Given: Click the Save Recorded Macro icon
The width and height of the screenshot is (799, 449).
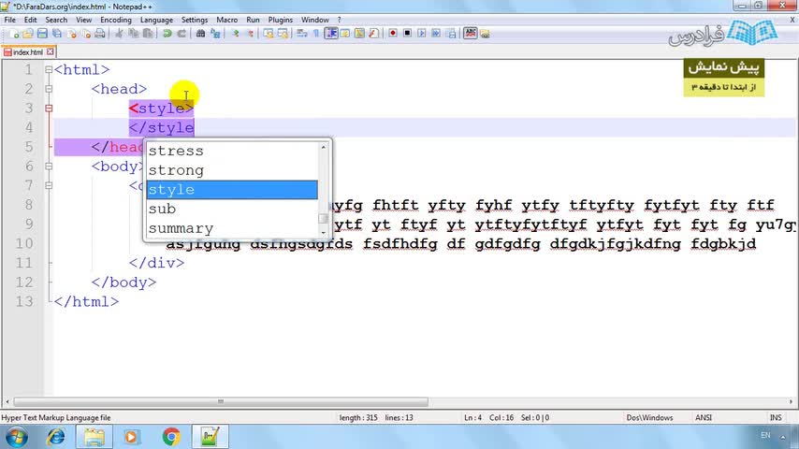Looking at the screenshot, I should tap(451, 34).
